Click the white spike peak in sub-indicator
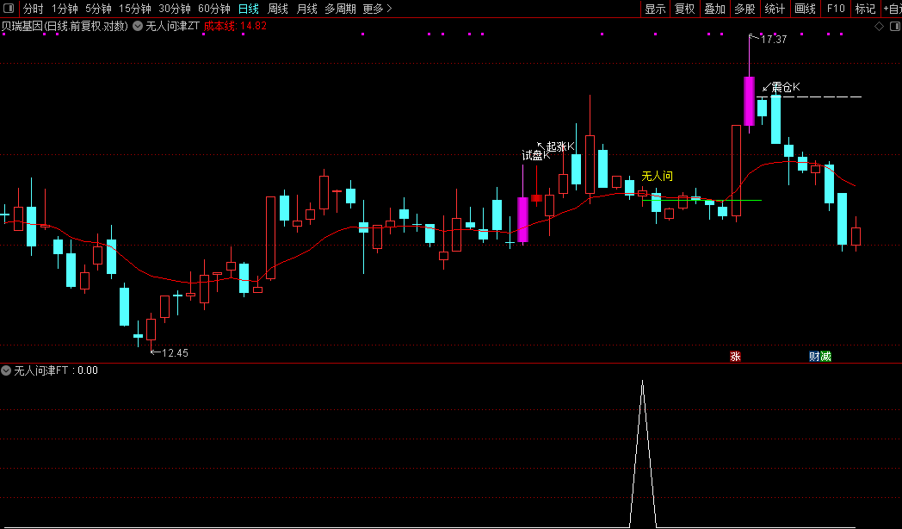Viewport: 902px width, 529px height. point(643,382)
